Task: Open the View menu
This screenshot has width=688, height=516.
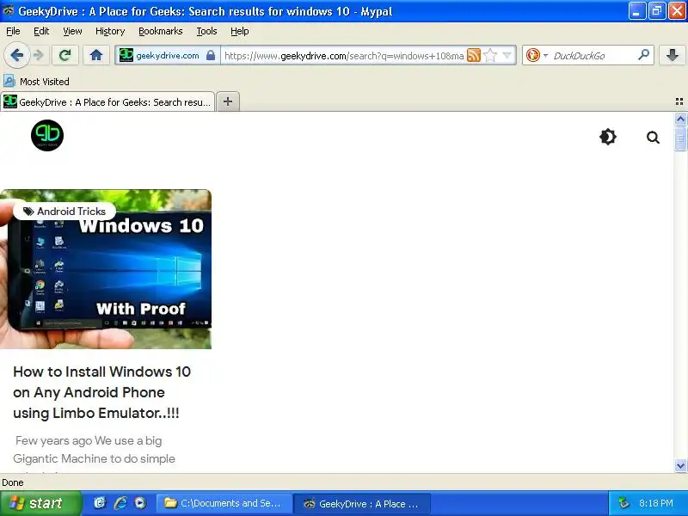Action: tap(72, 31)
